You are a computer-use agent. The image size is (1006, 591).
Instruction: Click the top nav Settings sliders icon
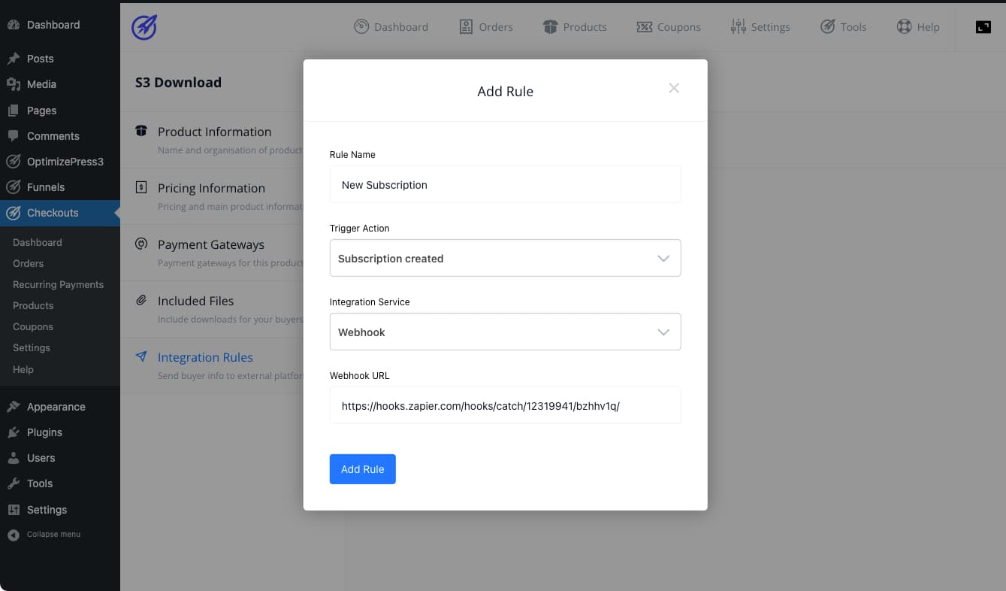point(738,26)
